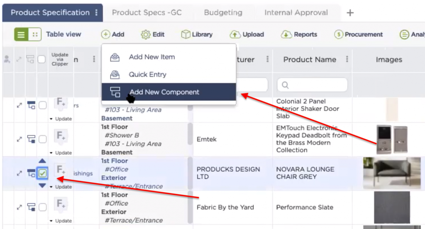Click the Product Name search field
The width and height of the screenshot is (425, 229).
pos(312,85)
